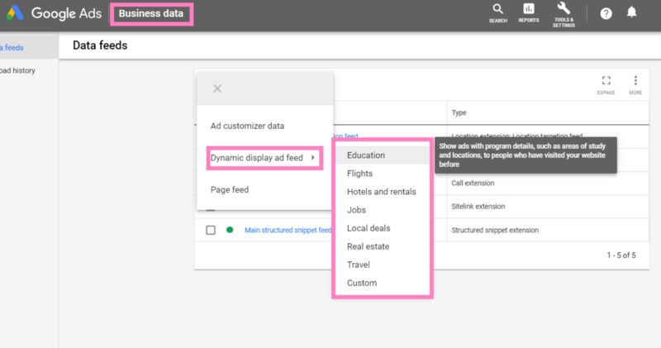
Task: Click the Structured snippet extension cell
Action: (495, 230)
